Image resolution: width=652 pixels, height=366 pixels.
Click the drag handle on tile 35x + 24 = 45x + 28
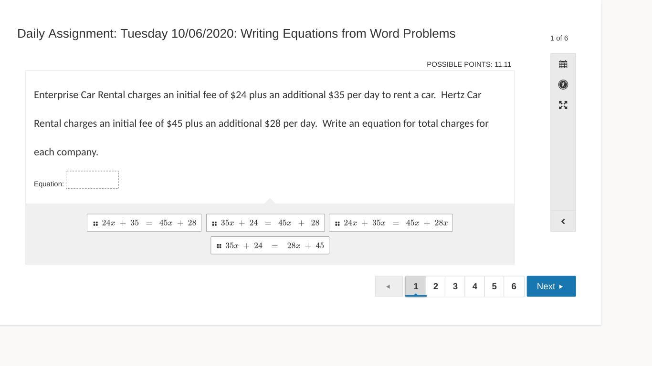214,224
